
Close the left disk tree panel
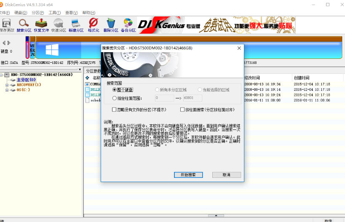coord(80,69)
